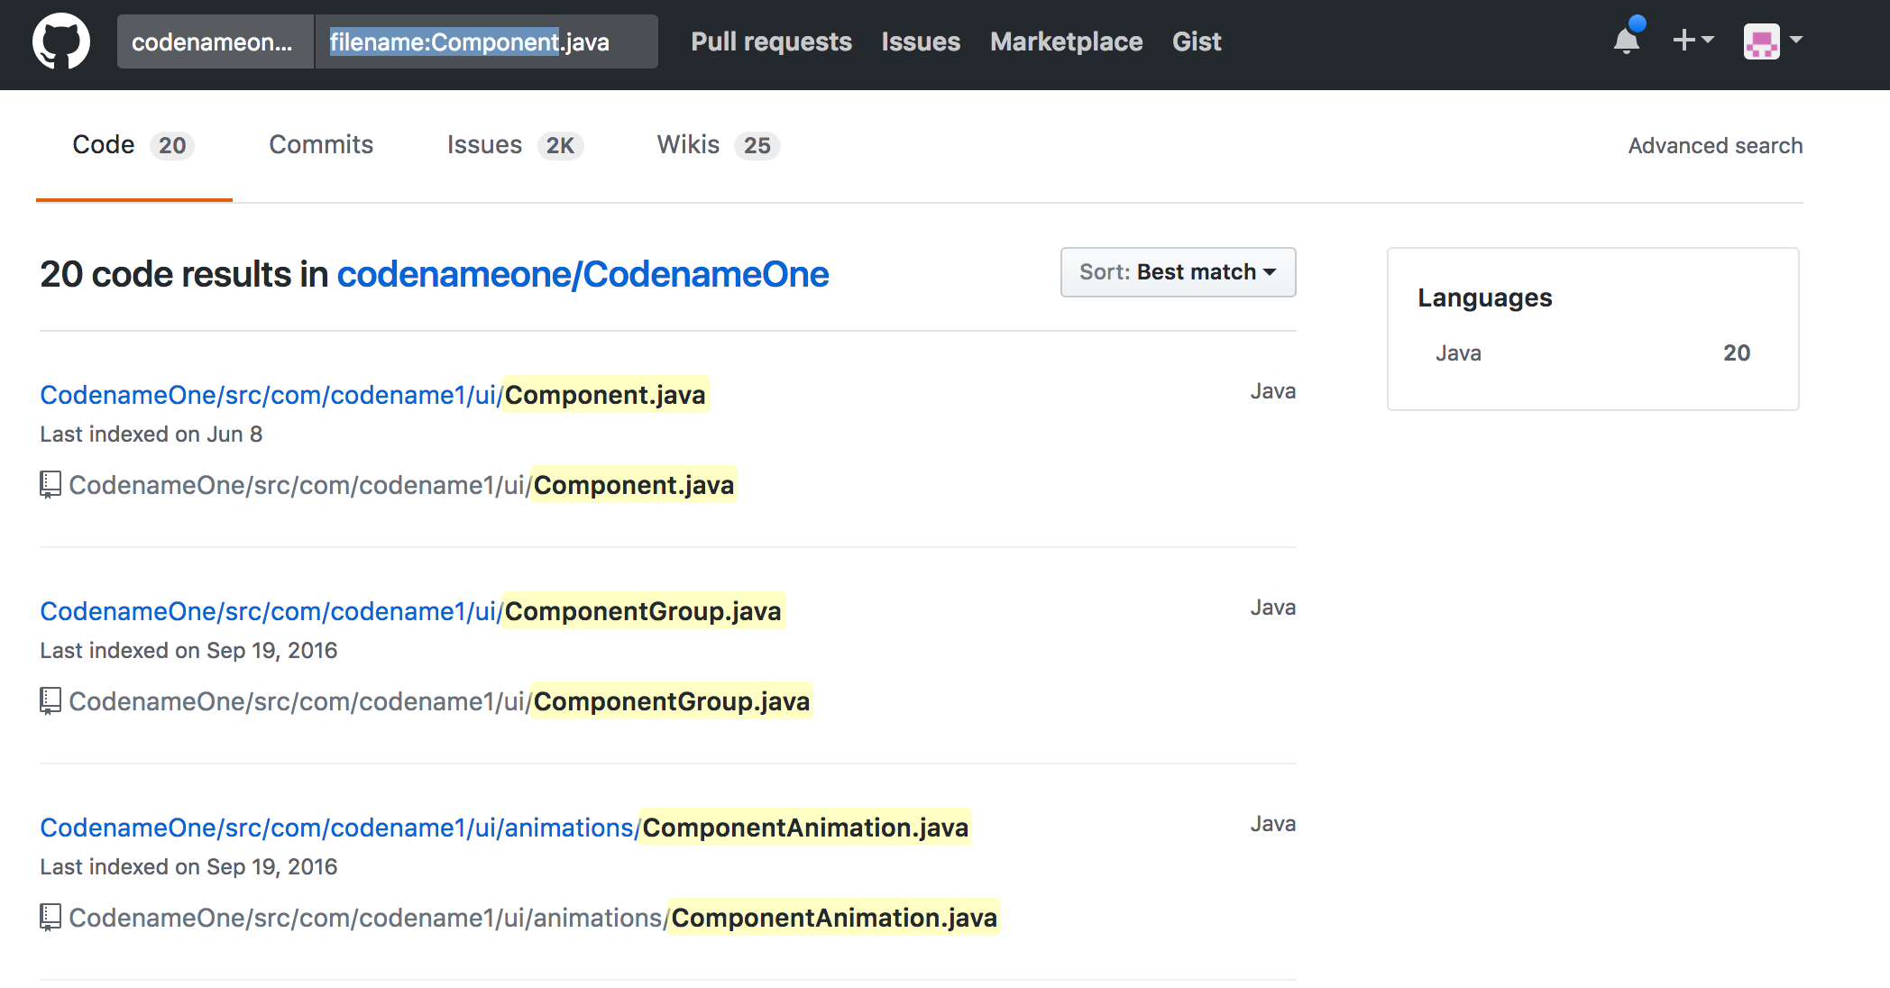1890x988 pixels.
Task: Open the codenameone/CodenameOne repository link
Action: click(583, 274)
